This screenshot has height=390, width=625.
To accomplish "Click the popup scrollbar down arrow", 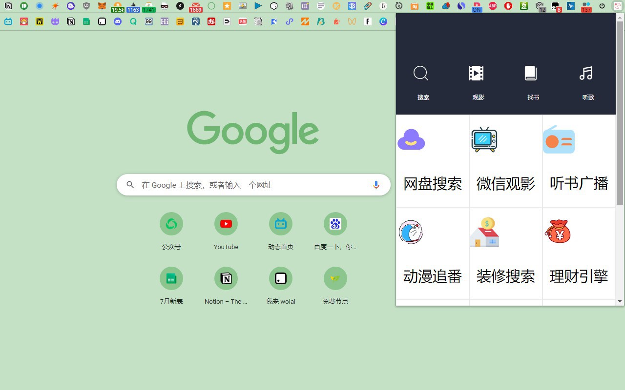I will [620, 301].
